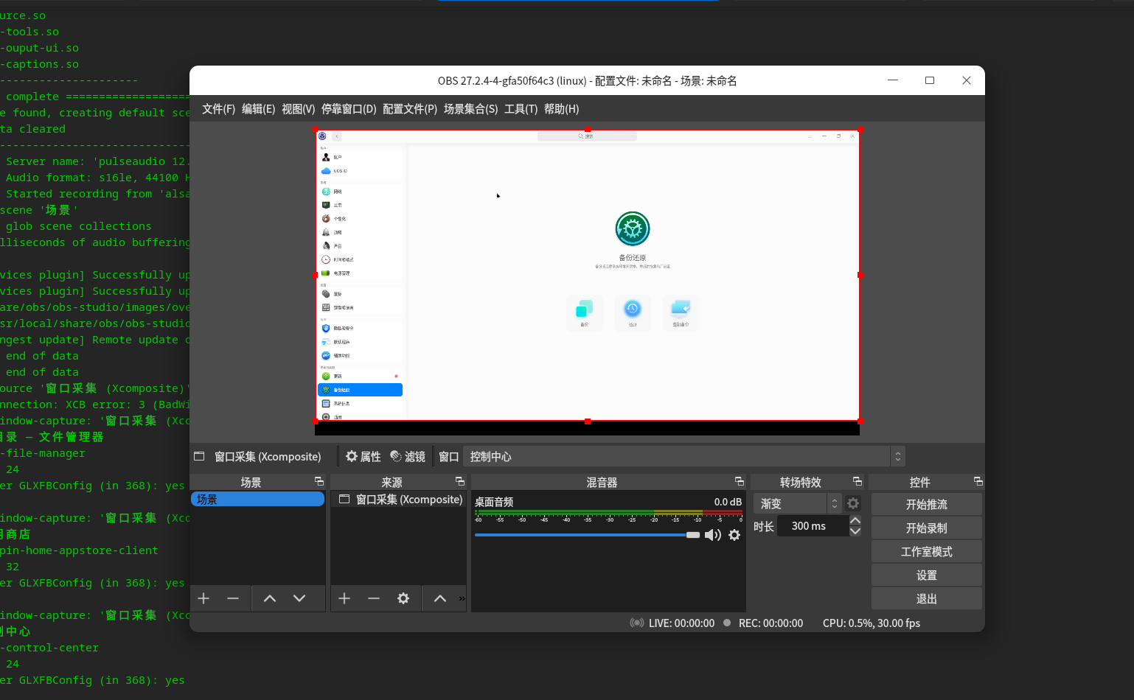Screen dimensions: 1134x700
Task: Open transition configuration gear next to 渐变
Action: point(852,503)
